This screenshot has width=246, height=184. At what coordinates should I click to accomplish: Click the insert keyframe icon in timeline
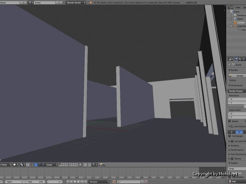pyautogui.click(x=142, y=182)
